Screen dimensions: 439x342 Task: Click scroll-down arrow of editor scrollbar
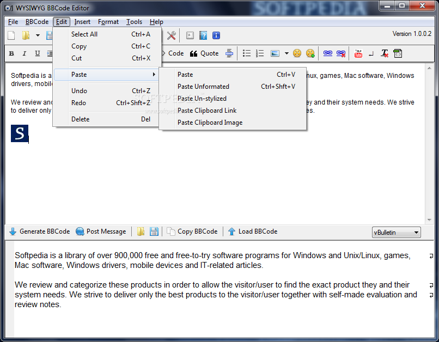[x=429, y=220]
